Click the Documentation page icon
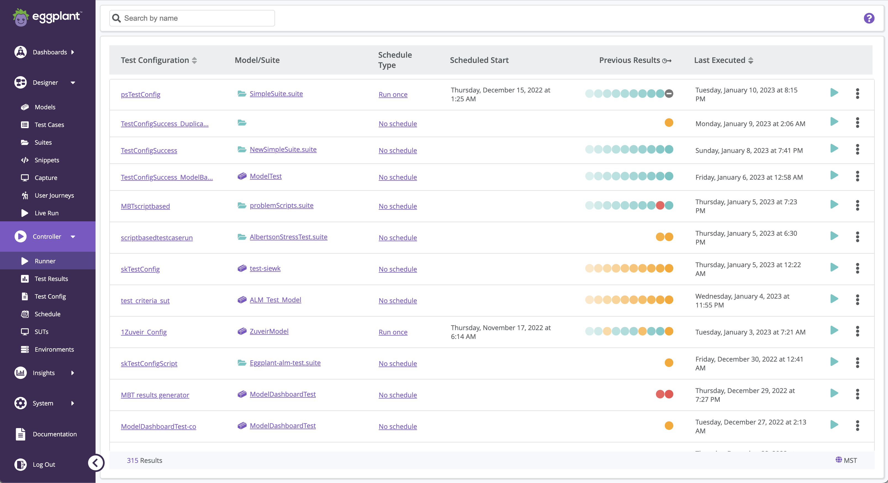Screen dimensions: 888x483 click(20, 434)
